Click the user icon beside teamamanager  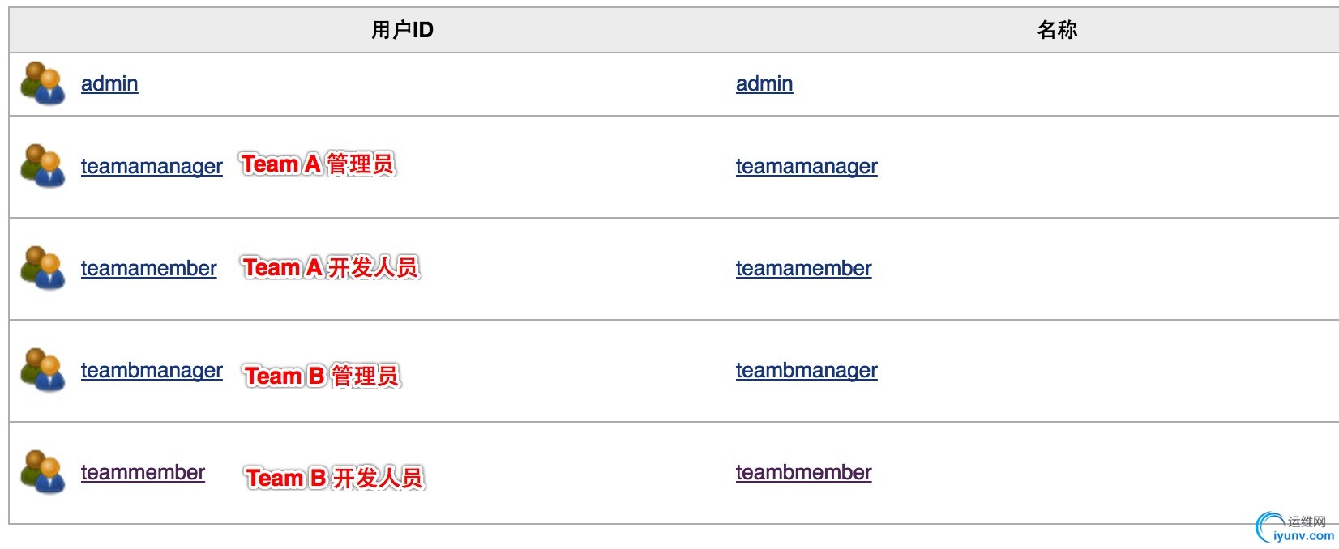pos(43,166)
